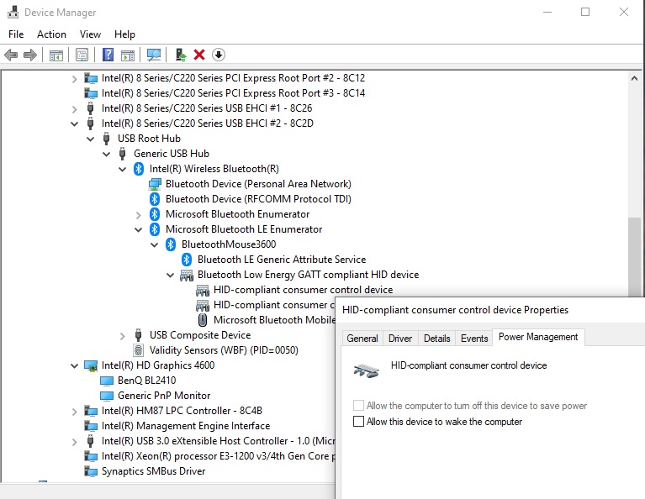This screenshot has height=499, width=645.
Task: Toggle the action pane toolbar icon
Action: (x=128, y=55)
